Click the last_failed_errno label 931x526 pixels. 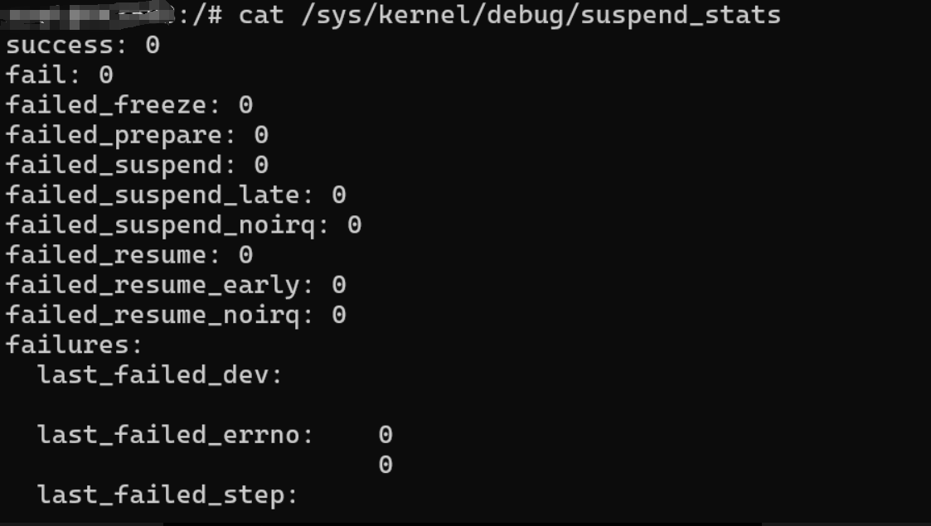[x=176, y=435]
